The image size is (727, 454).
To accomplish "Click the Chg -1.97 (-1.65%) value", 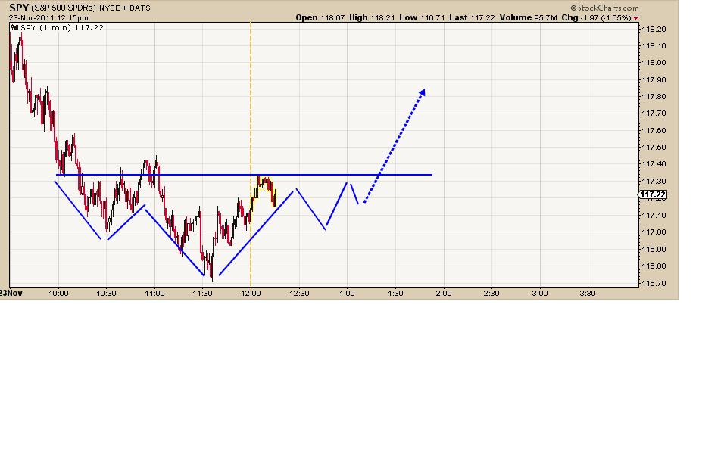I will click(596, 17).
